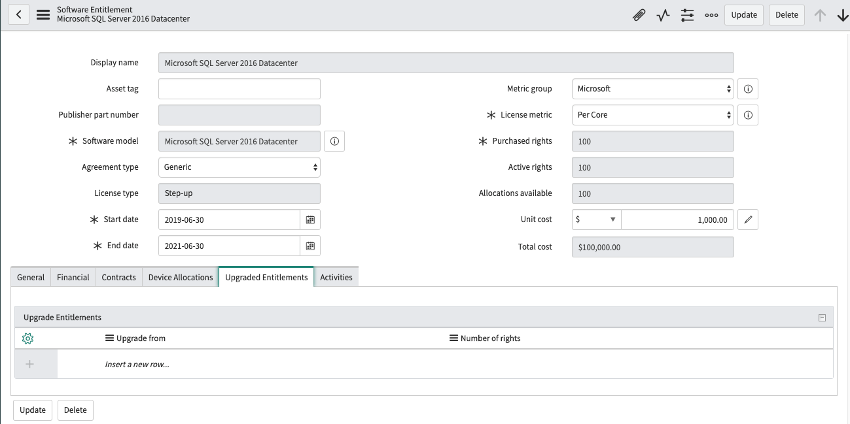
Task: Click the bottom Delete button
Action: tap(75, 410)
